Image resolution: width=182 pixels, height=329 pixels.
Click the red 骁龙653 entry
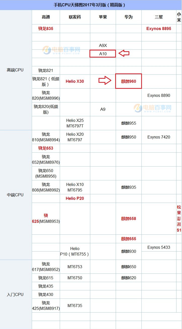point(46,148)
